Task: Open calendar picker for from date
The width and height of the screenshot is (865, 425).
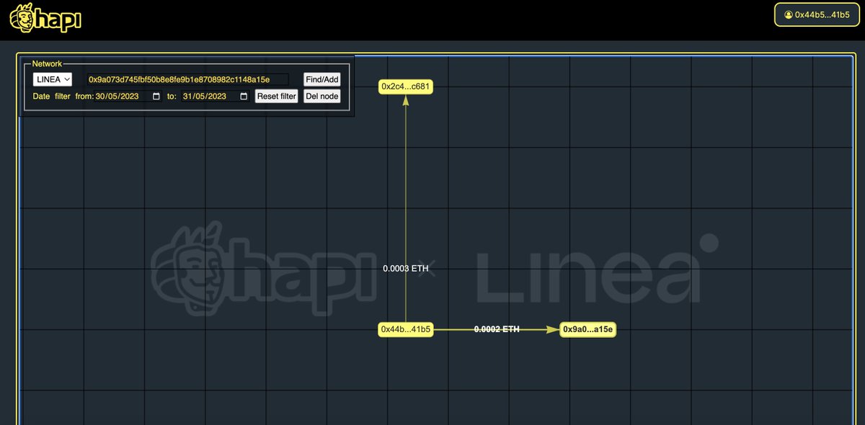Action: [156, 97]
